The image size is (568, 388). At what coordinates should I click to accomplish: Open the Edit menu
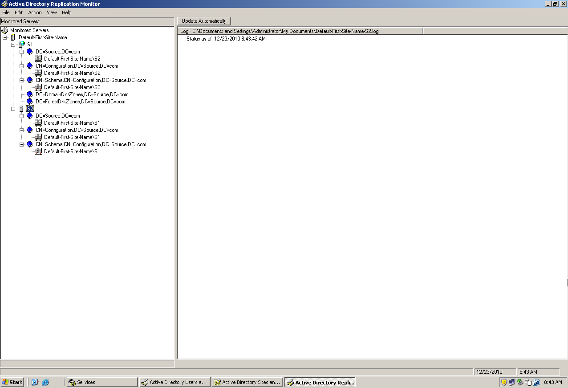tap(19, 12)
